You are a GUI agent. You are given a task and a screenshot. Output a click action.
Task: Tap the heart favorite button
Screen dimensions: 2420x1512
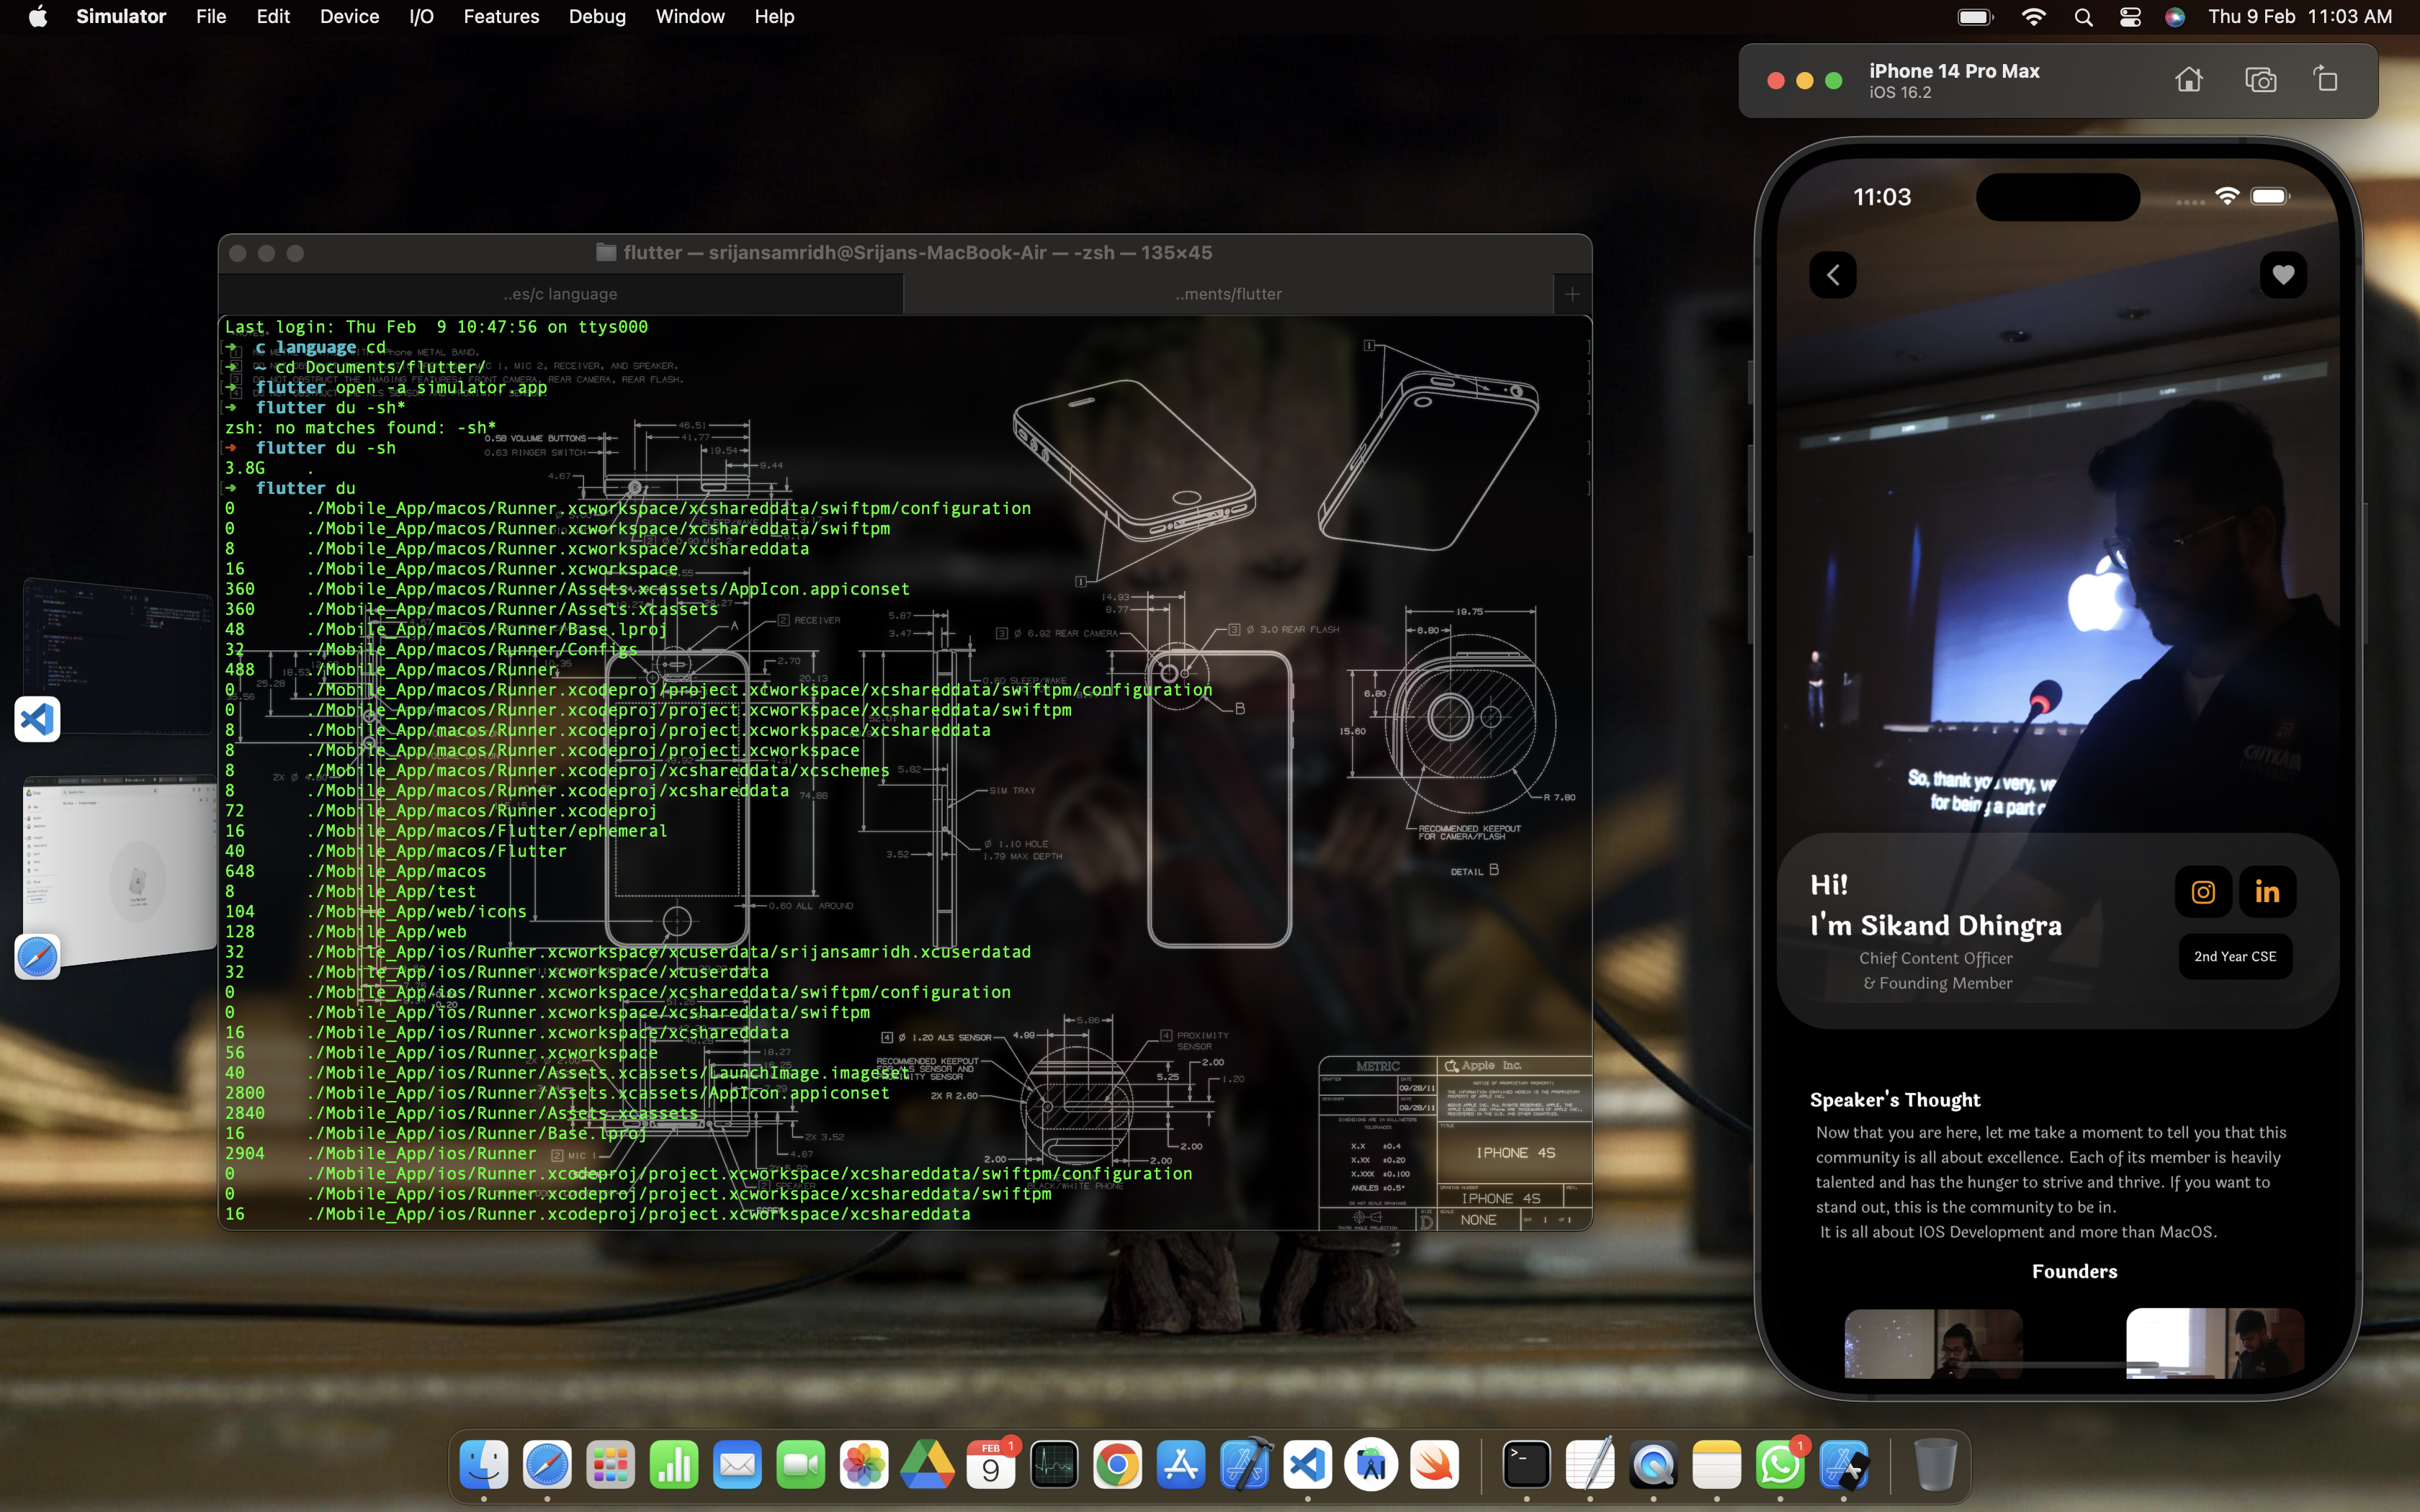pos(2283,275)
